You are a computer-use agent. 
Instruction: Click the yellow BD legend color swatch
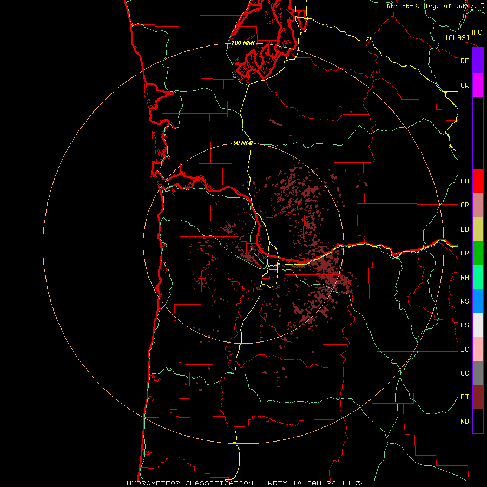(478, 229)
